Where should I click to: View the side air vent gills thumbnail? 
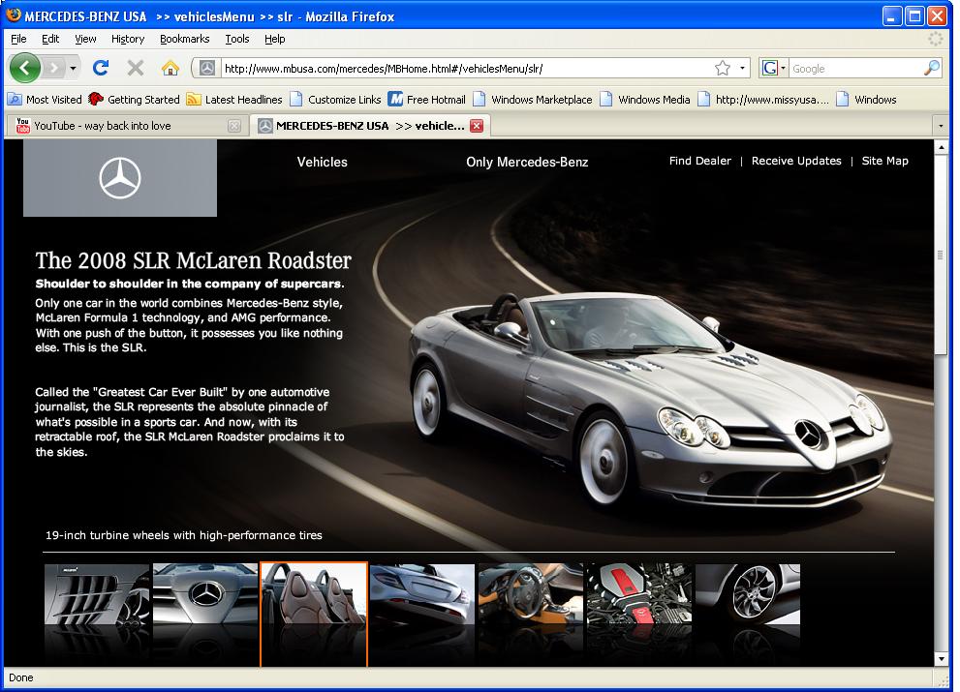pos(97,593)
